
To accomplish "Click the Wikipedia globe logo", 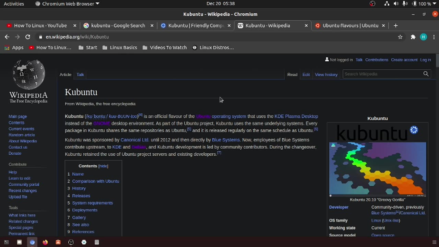I will [28, 75].
